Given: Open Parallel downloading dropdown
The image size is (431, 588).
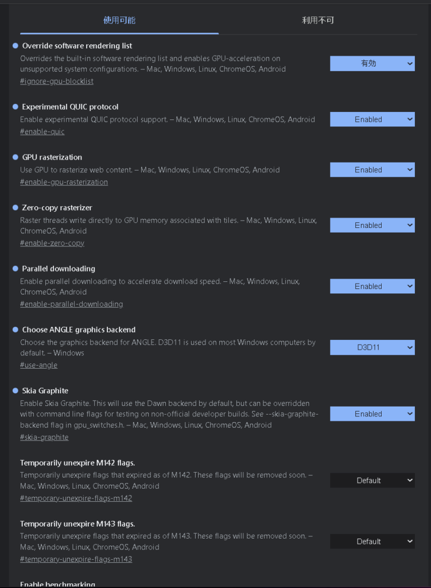Looking at the screenshot, I should coord(372,287).
